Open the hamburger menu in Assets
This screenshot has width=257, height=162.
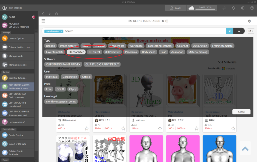[43, 21]
